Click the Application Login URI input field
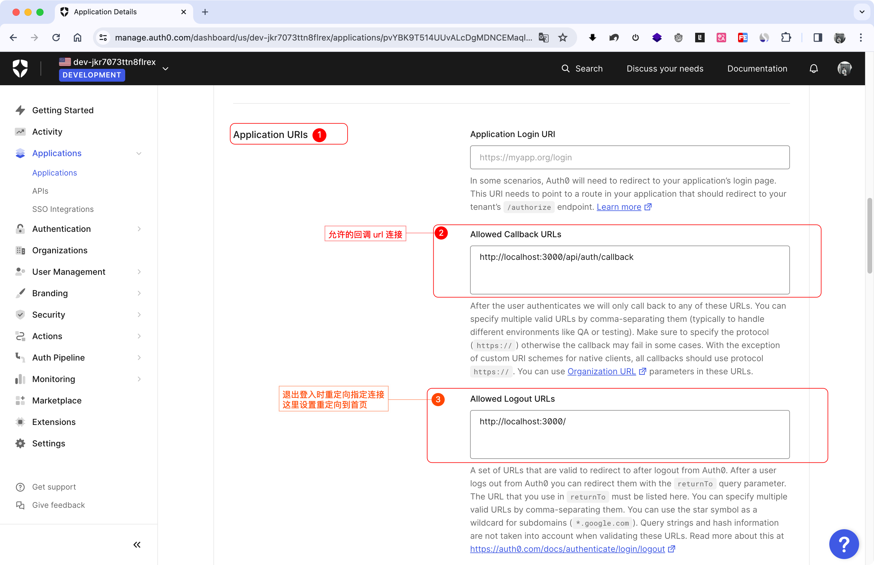The width and height of the screenshot is (874, 565). pos(629,157)
